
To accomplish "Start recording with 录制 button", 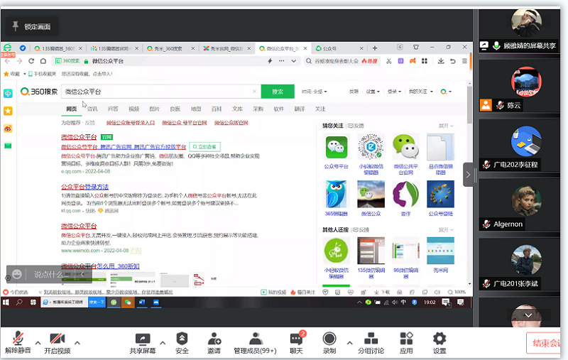I will (329, 343).
